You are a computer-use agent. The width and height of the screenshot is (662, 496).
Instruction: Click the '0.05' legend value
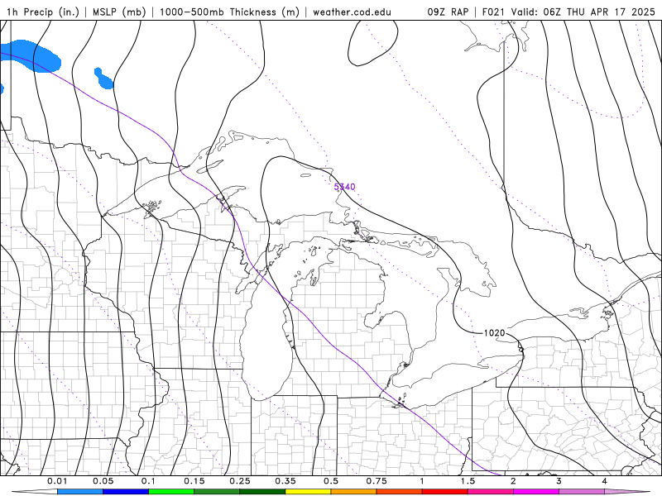click(103, 481)
